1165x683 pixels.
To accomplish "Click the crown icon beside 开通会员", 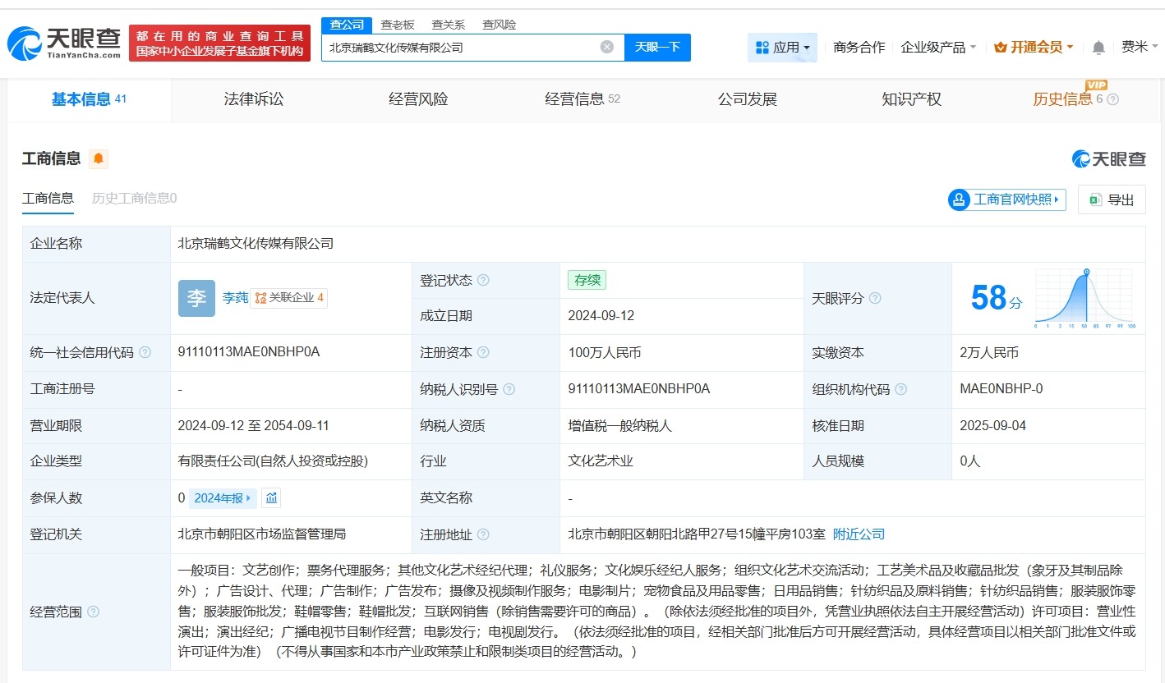I will [1001, 47].
